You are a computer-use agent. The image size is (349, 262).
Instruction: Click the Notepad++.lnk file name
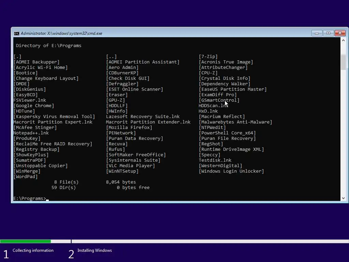pos(31,133)
